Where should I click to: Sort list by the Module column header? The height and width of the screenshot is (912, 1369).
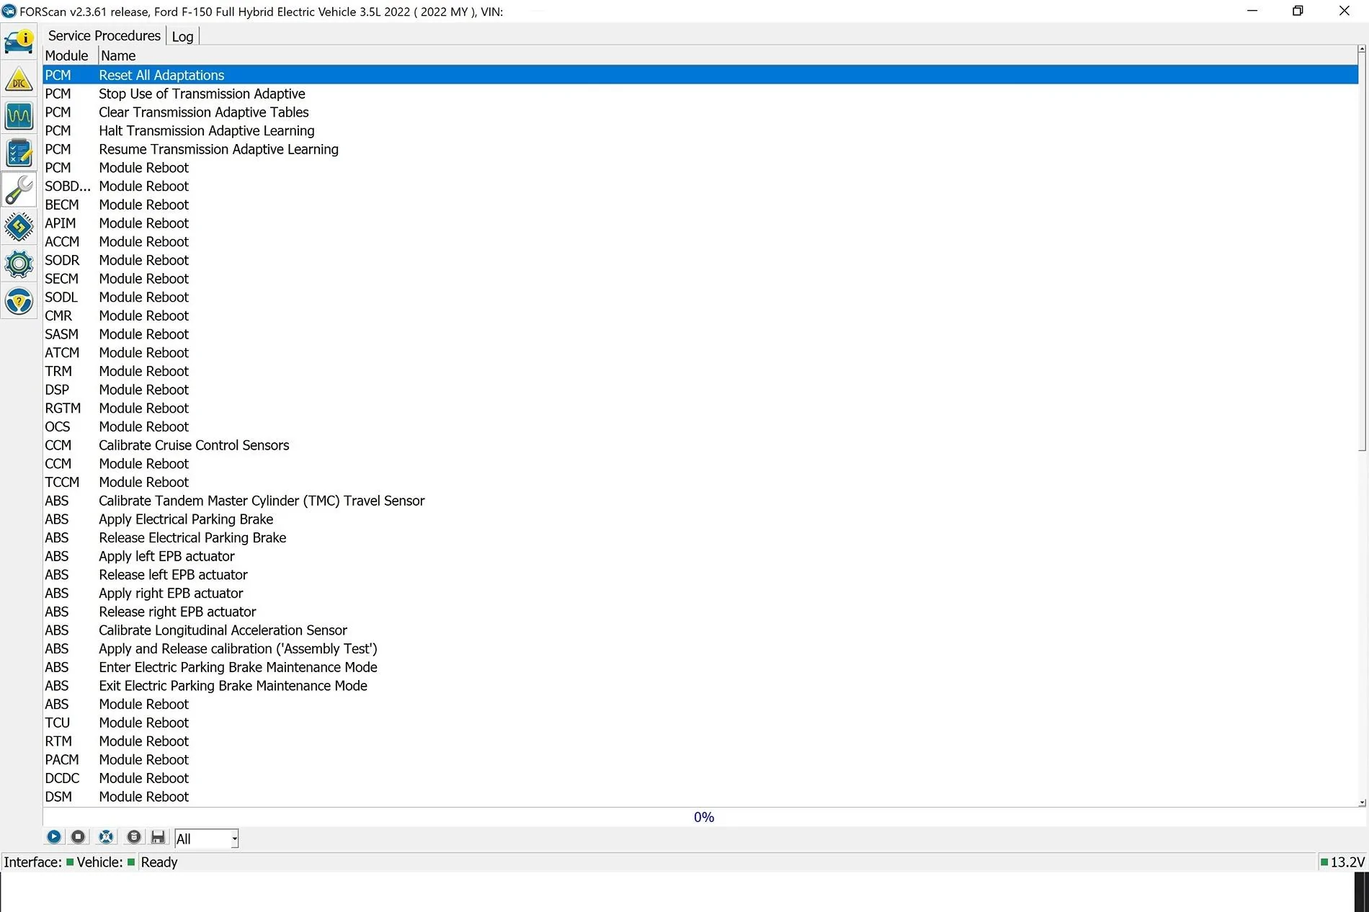point(66,55)
